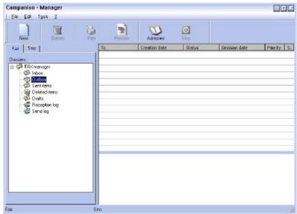Click the Stop toolbar icon
The image size is (297, 214).
click(x=186, y=30)
